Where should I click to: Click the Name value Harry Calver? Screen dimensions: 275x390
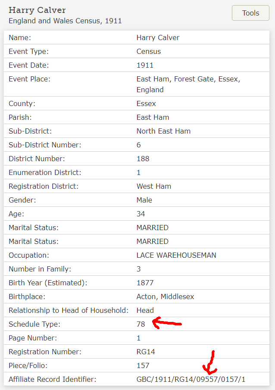pos(158,37)
